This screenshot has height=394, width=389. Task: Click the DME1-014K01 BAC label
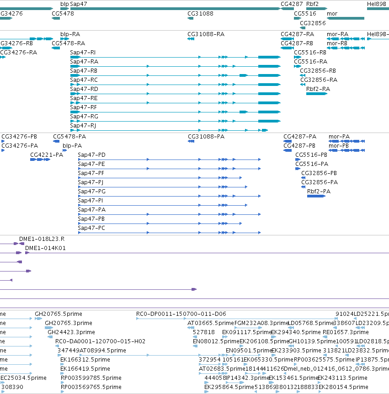[x=45, y=248]
